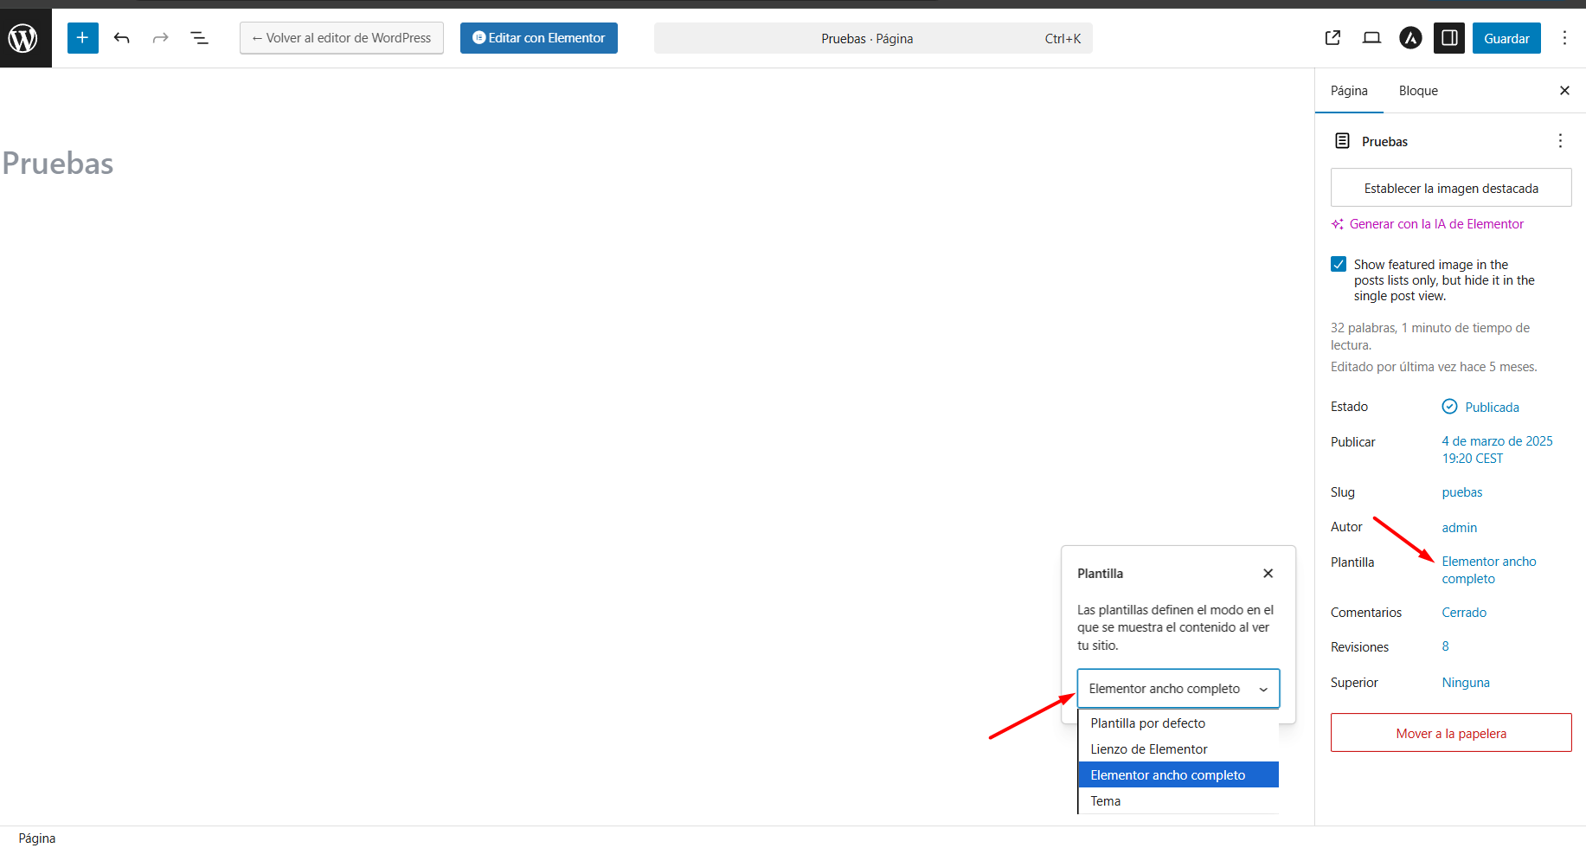Open the editor options three-dot menu
1586x848 pixels.
pos(1564,38)
